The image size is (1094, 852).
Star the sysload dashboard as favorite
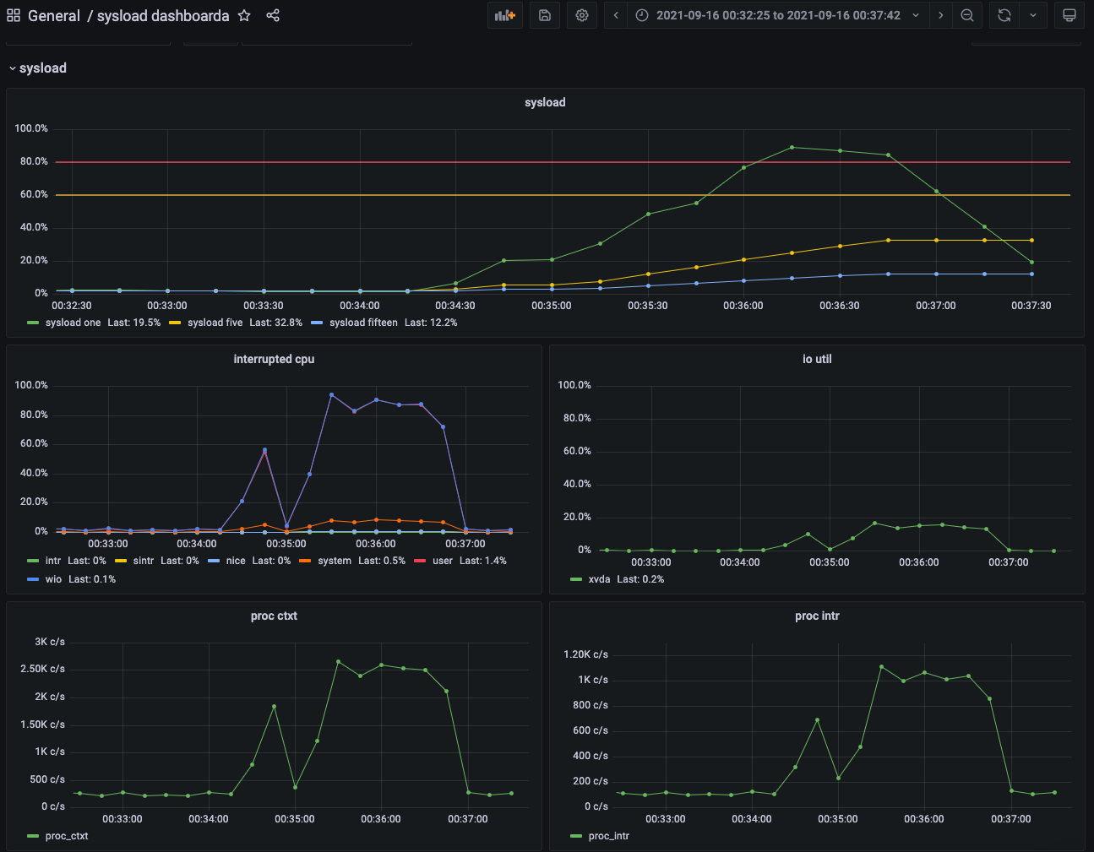tap(244, 15)
